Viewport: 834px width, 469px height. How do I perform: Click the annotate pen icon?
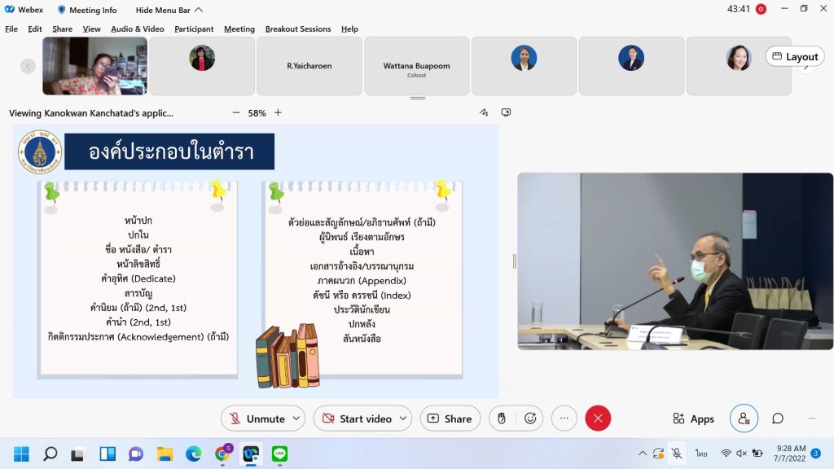484,113
